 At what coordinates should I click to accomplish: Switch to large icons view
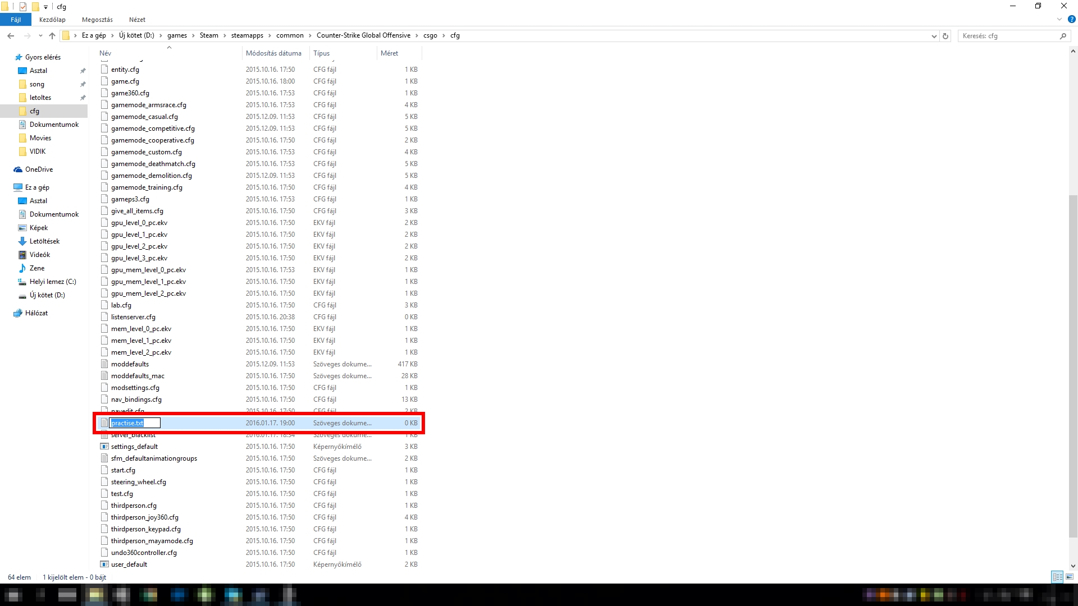click(1070, 577)
